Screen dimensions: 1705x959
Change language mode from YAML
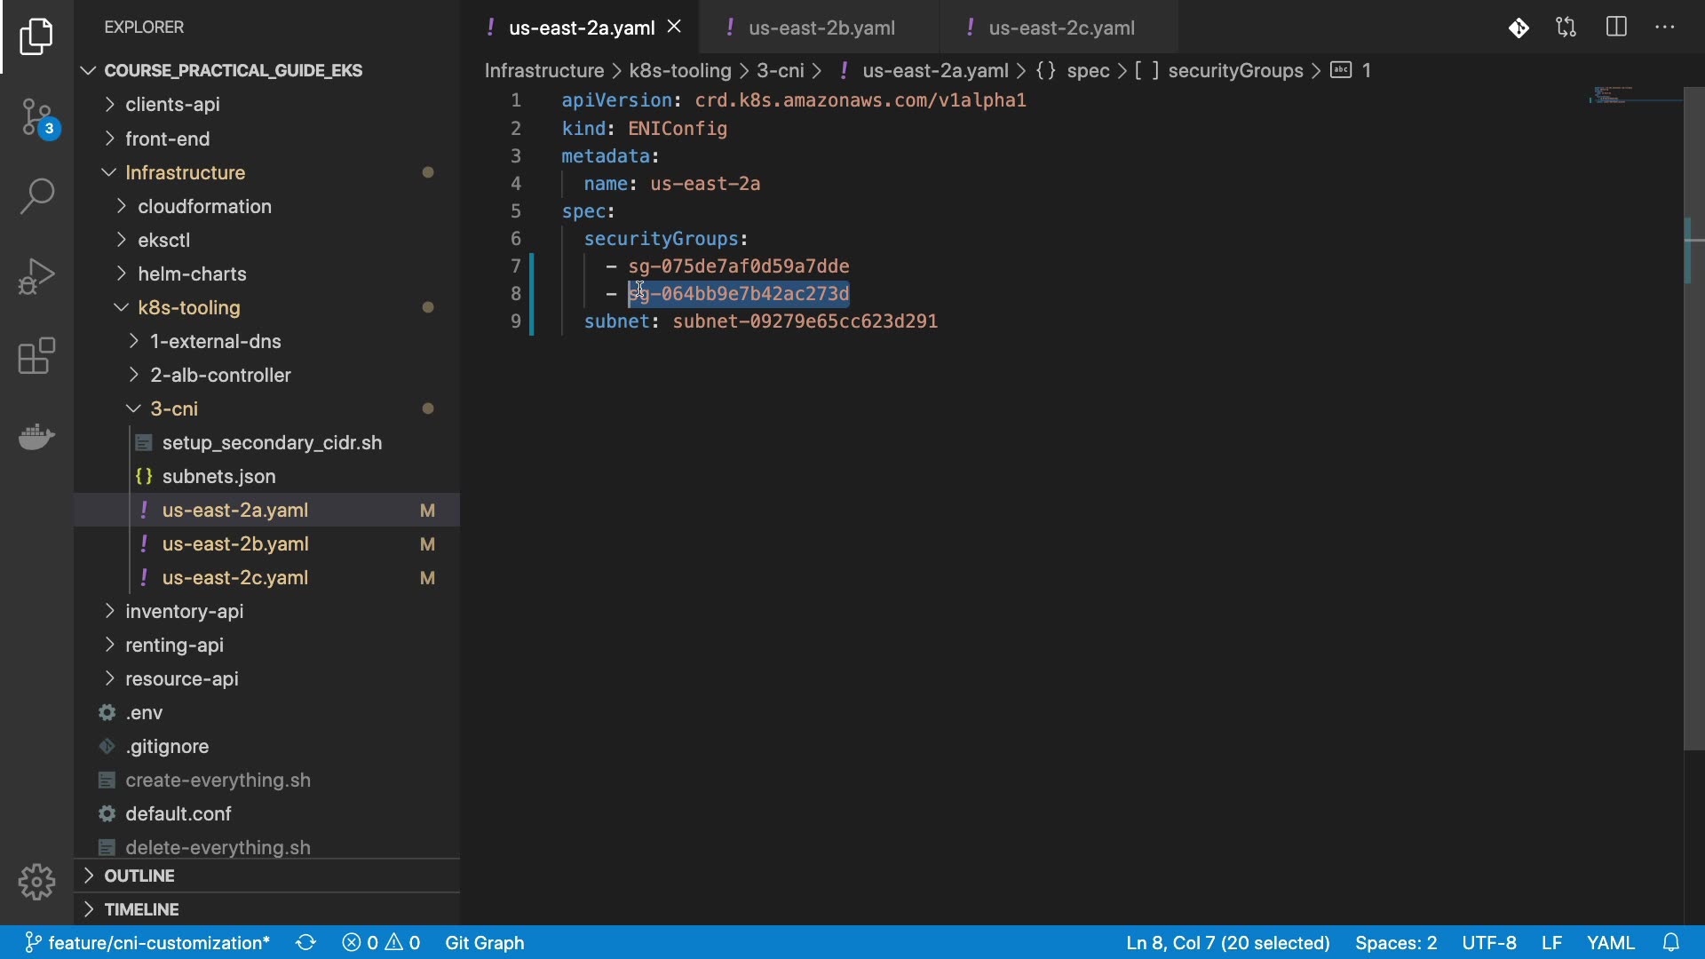(1610, 942)
